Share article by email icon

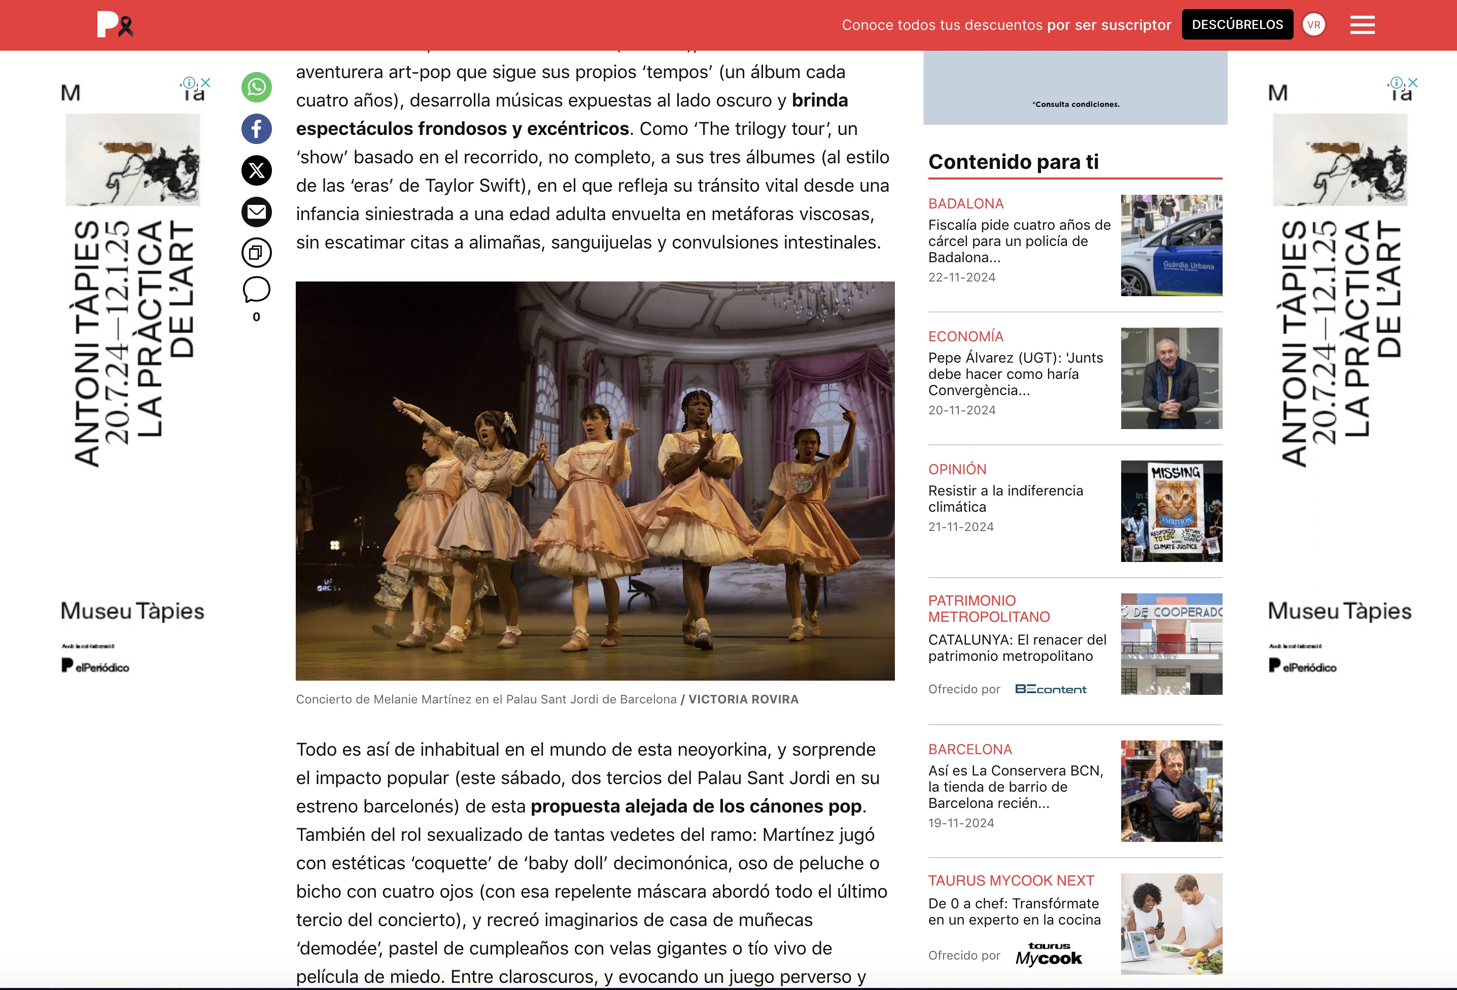click(x=256, y=212)
